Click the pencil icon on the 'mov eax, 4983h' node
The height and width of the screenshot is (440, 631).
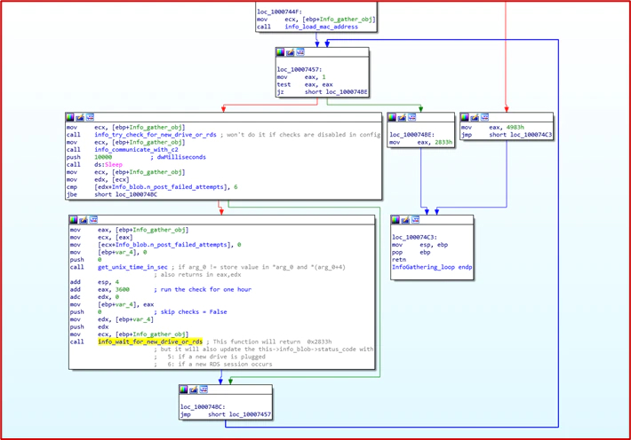click(475, 117)
